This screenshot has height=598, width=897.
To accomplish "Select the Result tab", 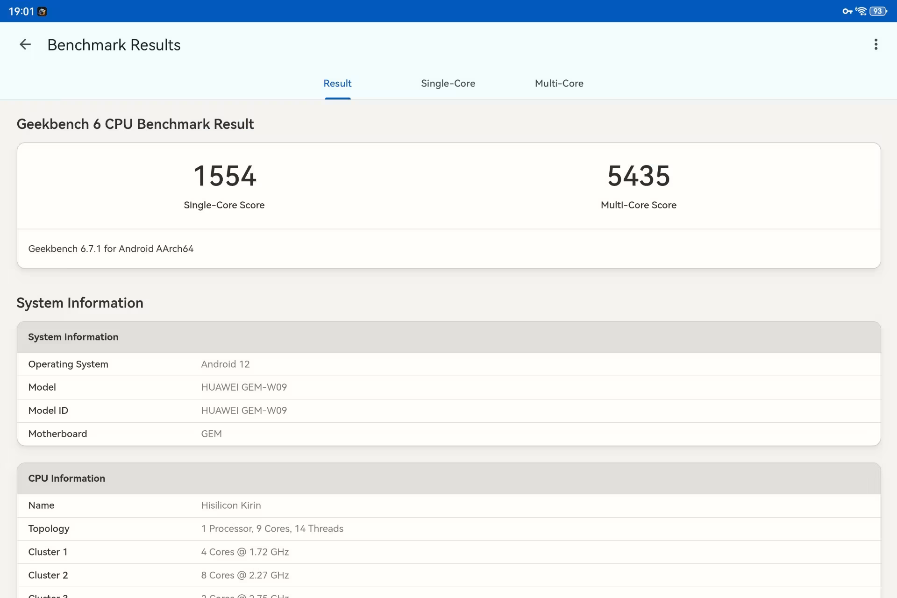I will 337,83.
